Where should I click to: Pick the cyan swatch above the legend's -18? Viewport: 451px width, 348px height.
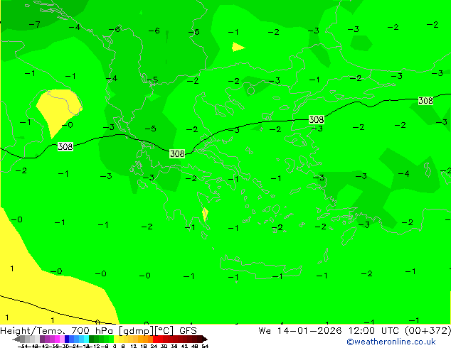[86, 339]
